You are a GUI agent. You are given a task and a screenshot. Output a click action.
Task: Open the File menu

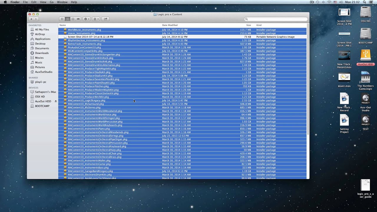(x=26, y=2)
